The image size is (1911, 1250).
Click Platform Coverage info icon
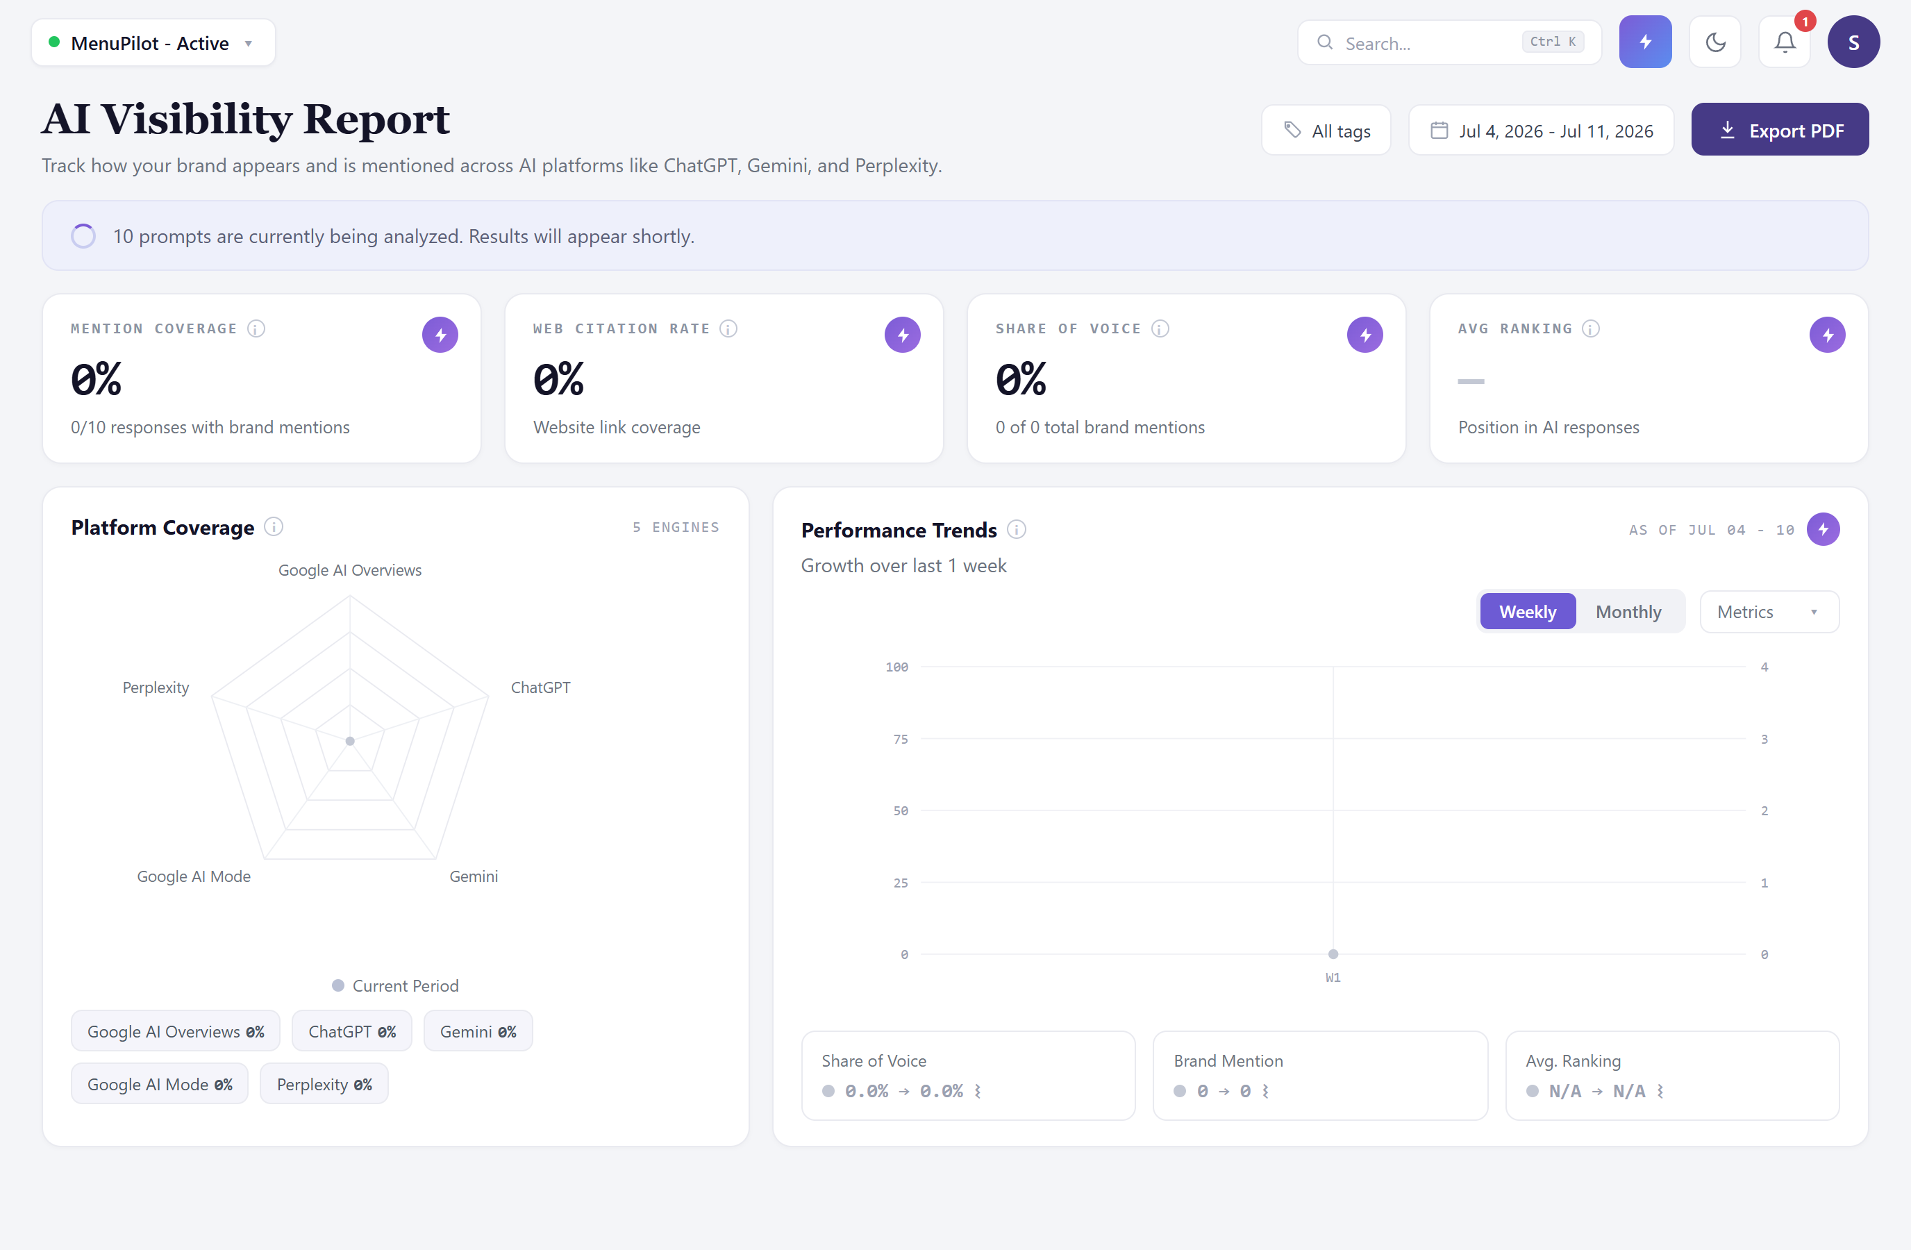(273, 526)
